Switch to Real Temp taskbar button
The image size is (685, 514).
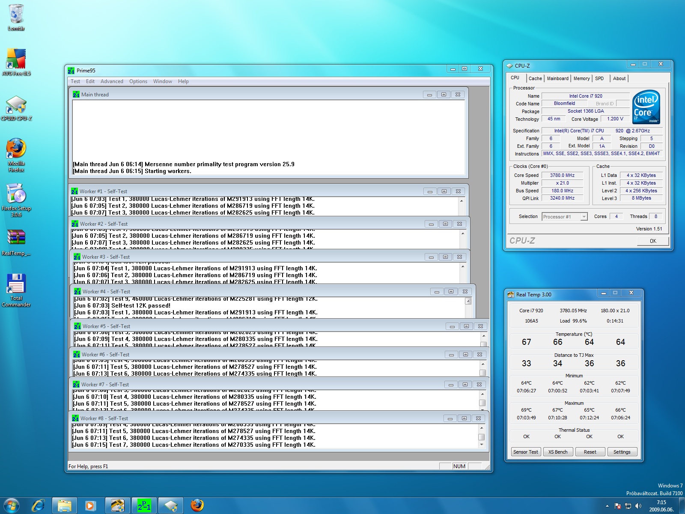(x=117, y=506)
